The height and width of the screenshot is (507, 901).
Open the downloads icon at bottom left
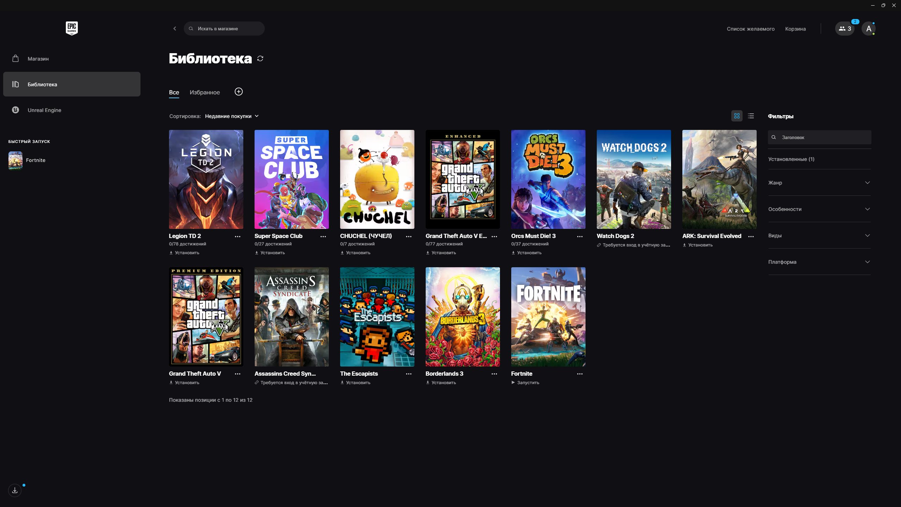pos(15,490)
